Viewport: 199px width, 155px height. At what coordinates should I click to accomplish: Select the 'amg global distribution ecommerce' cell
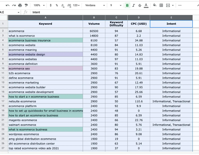click(45, 139)
